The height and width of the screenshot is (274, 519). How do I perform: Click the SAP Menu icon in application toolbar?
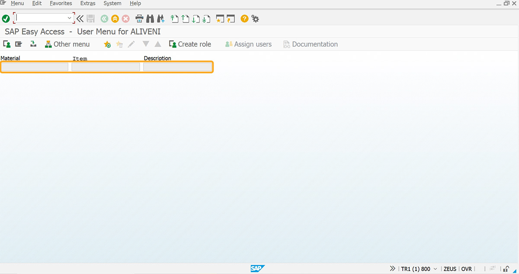(x=19, y=44)
